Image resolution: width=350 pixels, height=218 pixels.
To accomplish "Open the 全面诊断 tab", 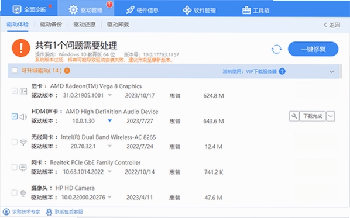I will coord(29,9).
